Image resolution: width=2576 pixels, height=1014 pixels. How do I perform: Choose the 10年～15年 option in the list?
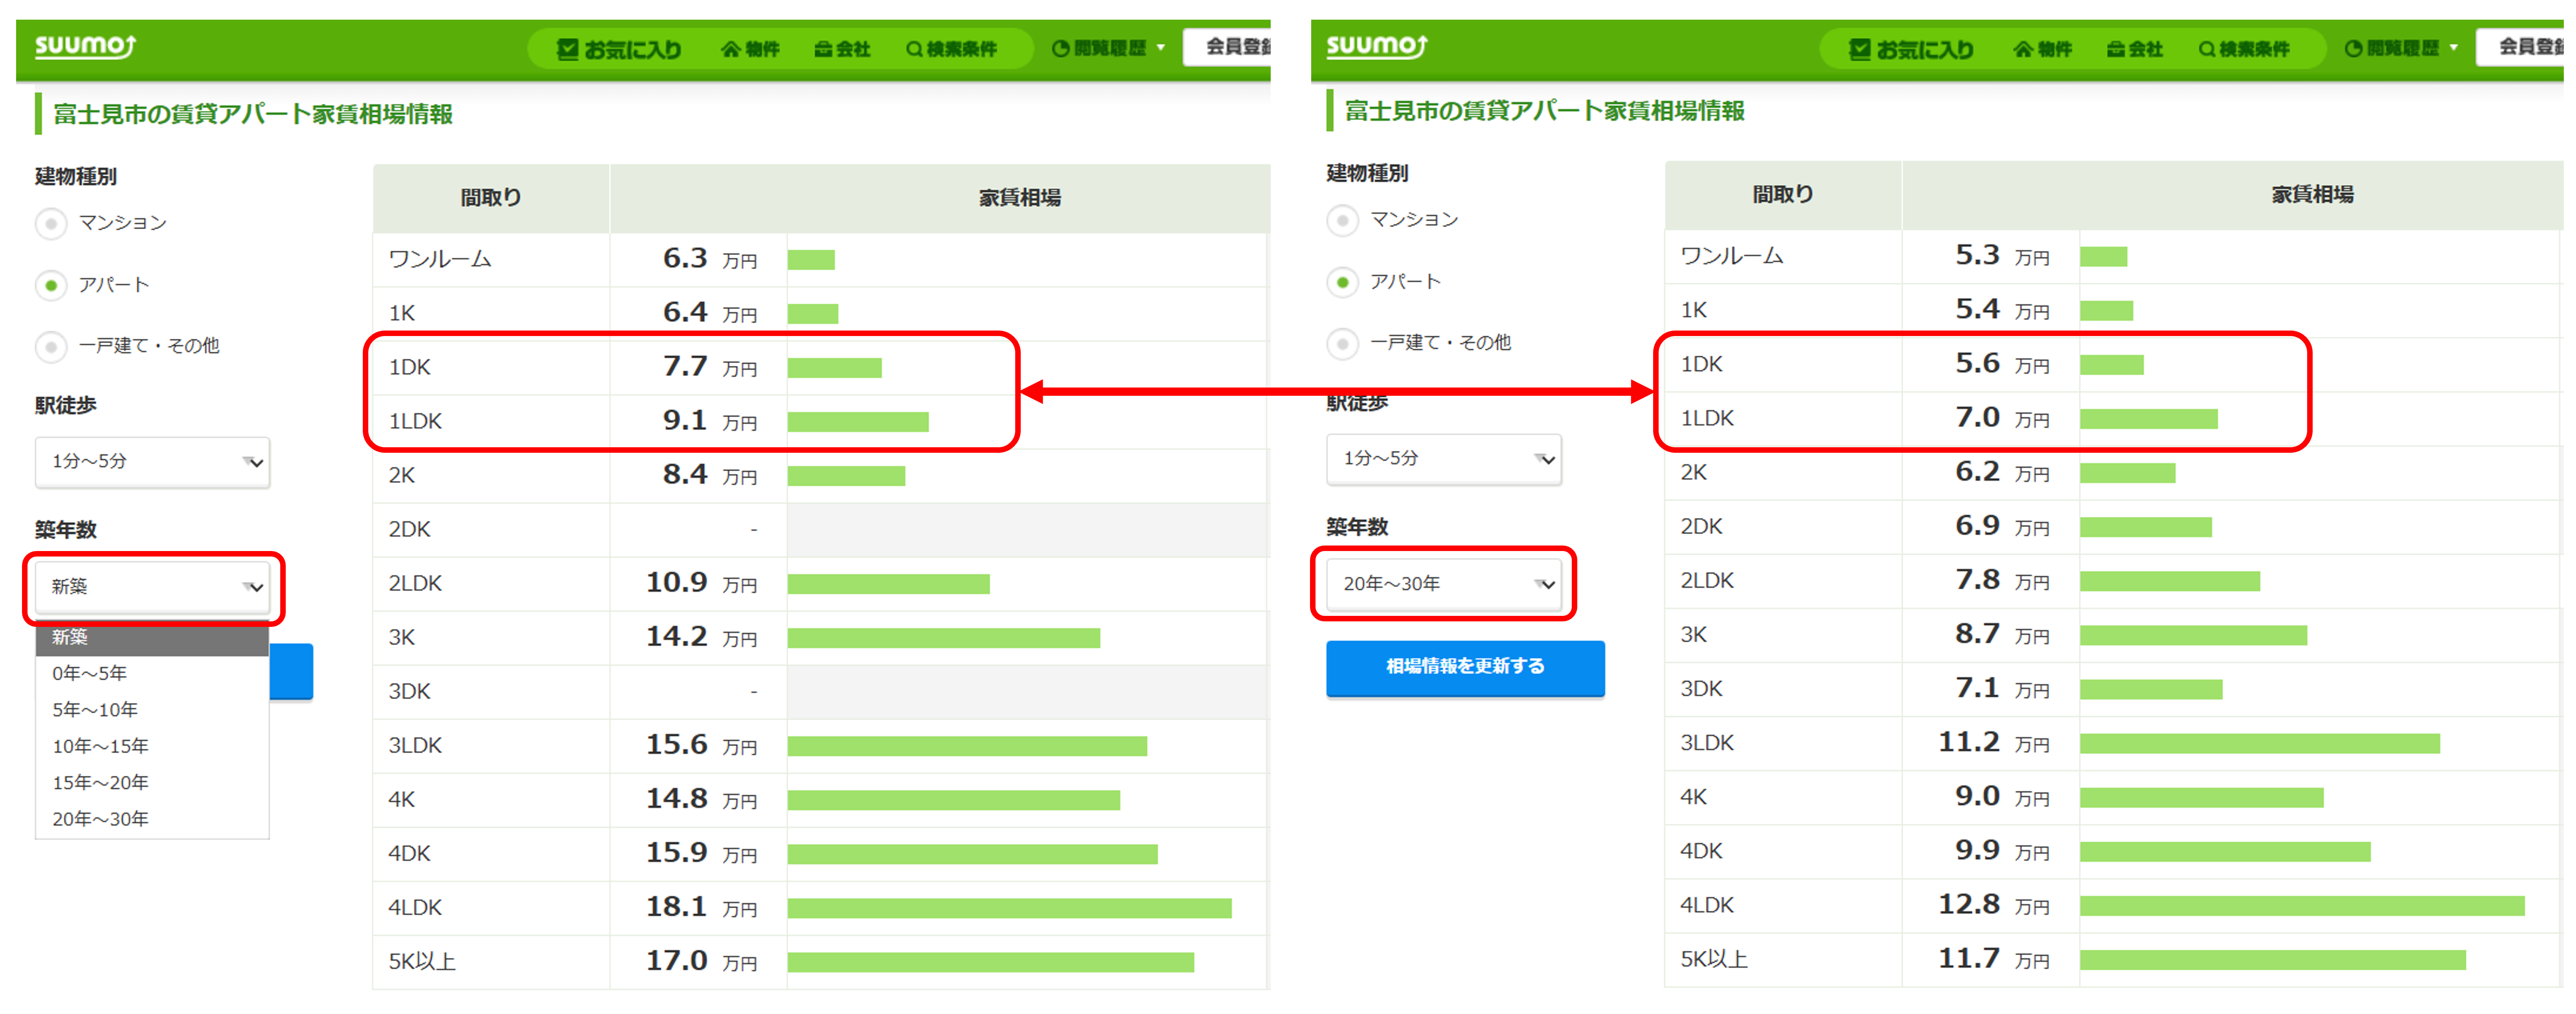pyautogui.click(x=152, y=747)
